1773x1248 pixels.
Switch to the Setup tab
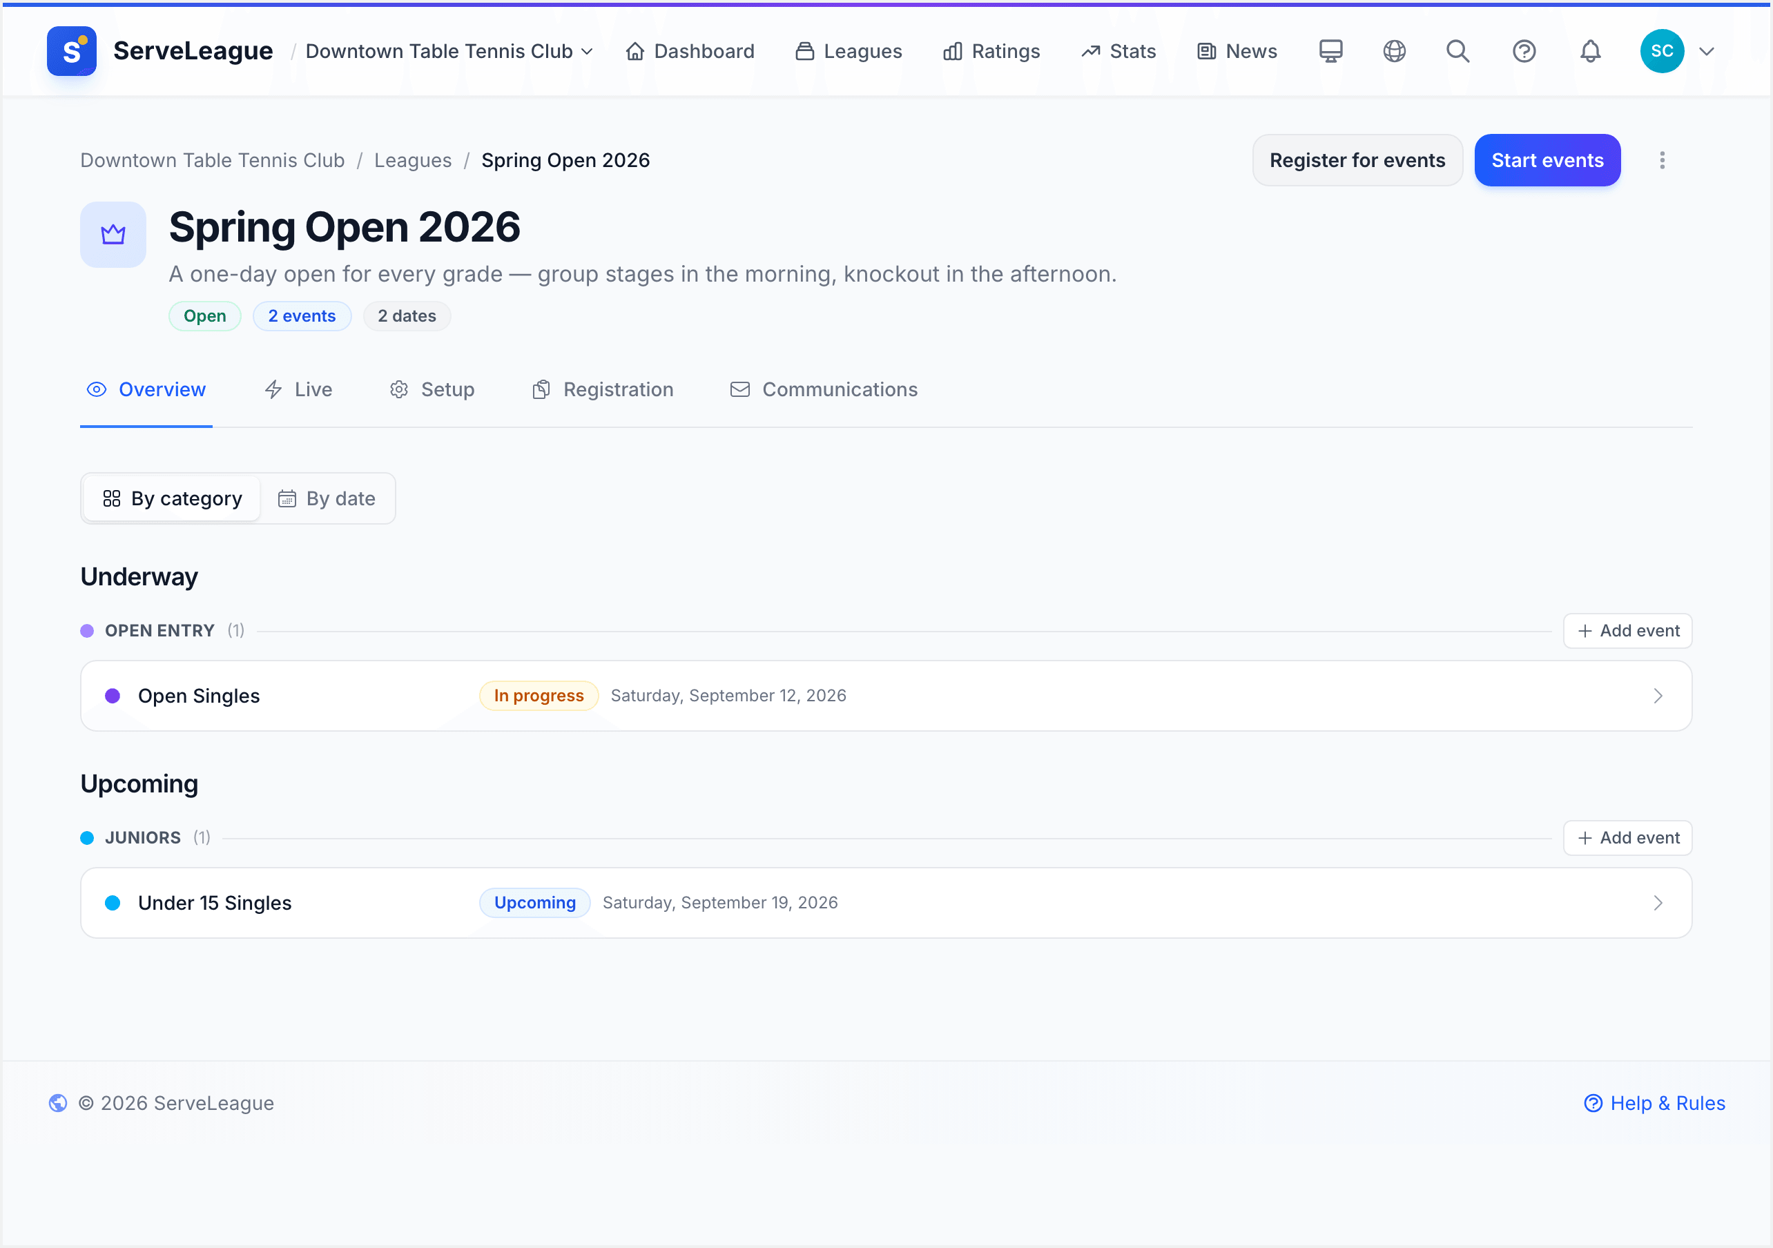click(432, 389)
